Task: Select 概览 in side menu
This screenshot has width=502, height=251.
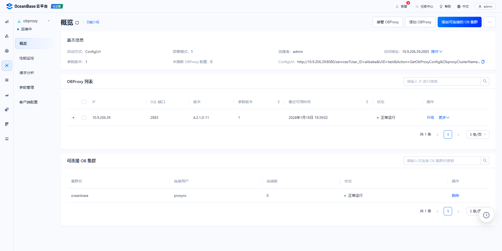Action: tap(35, 43)
